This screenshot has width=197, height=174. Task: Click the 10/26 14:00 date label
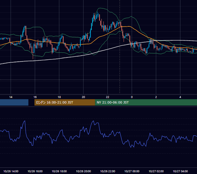pyautogui.click(x=11, y=171)
